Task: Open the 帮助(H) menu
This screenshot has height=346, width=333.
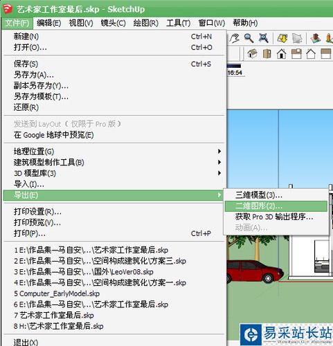Action: (x=245, y=23)
